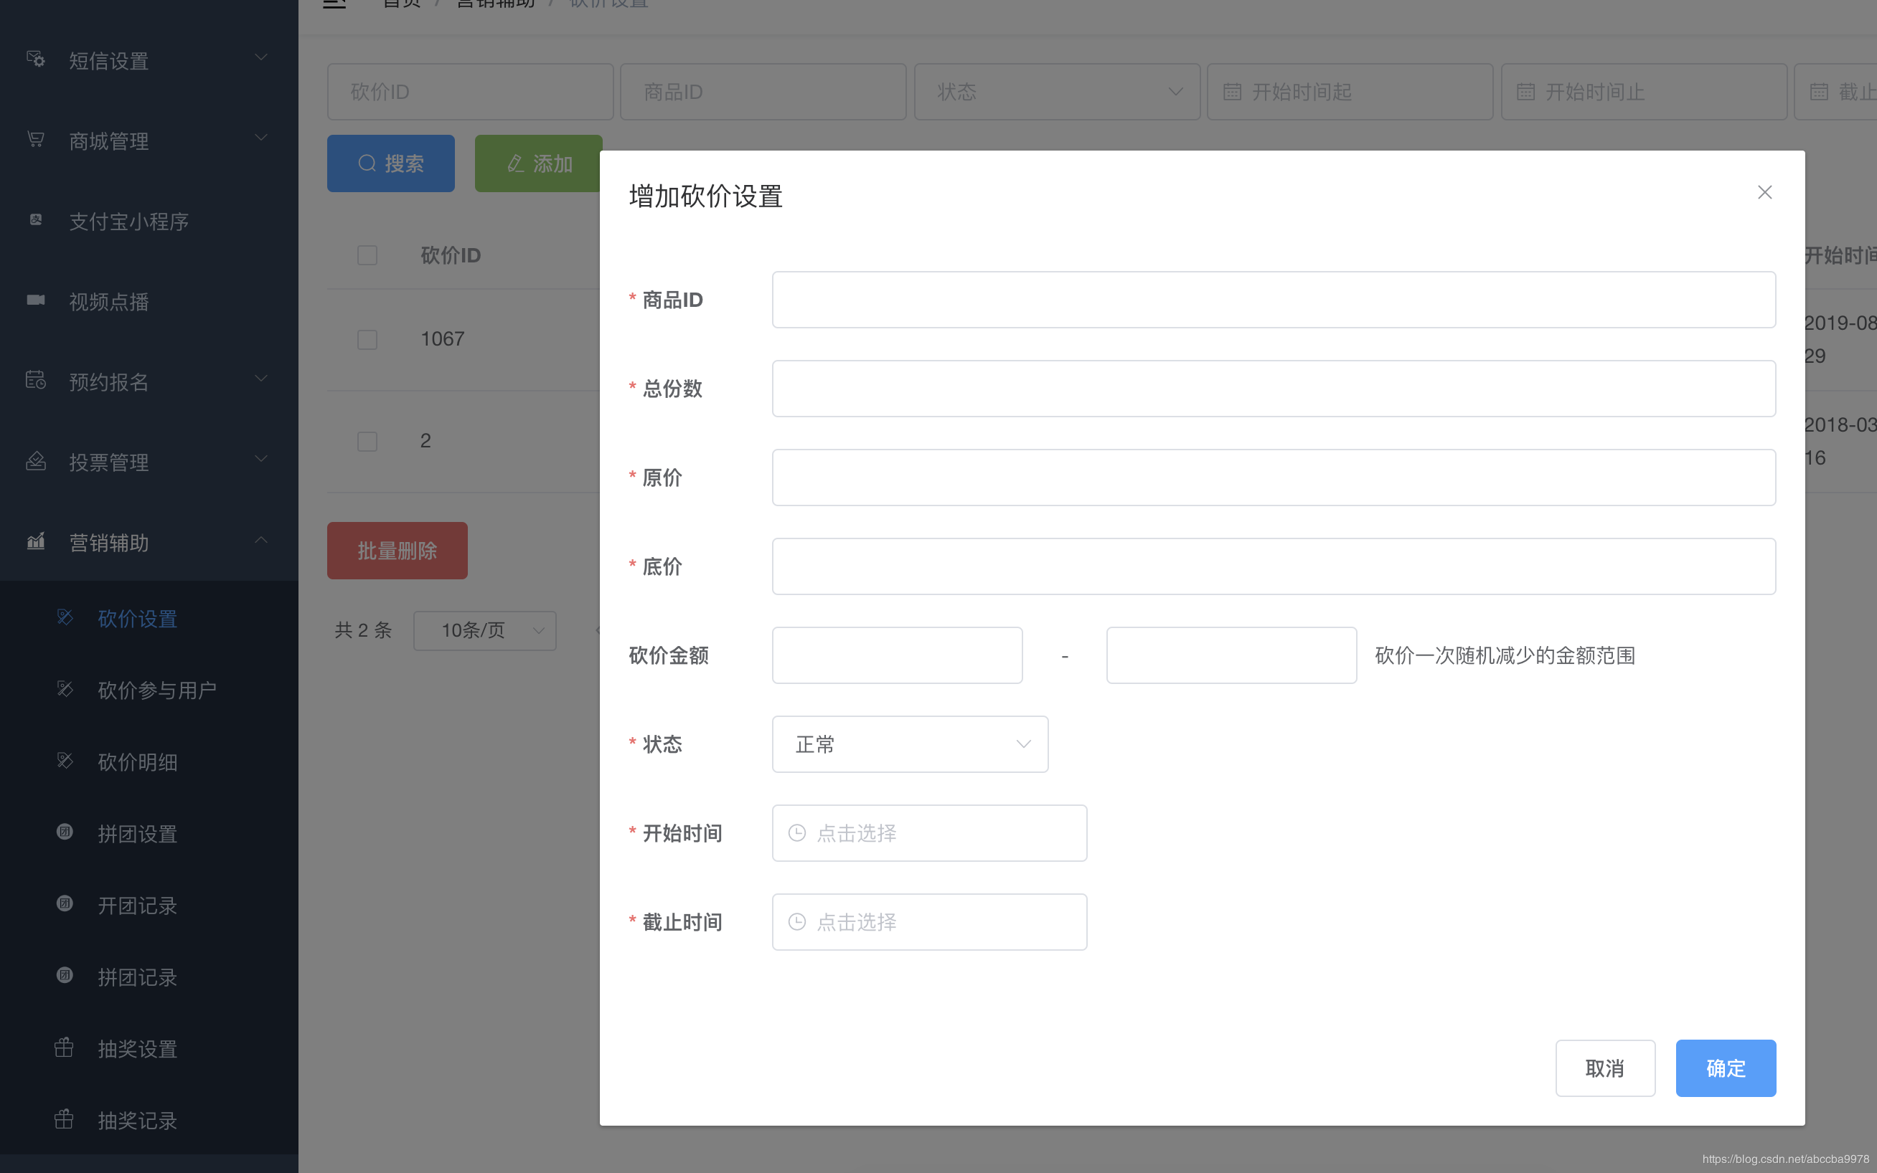Screen dimensions: 1877x1173
Task: Tick the checkbox for row 2
Action: click(367, 442)
